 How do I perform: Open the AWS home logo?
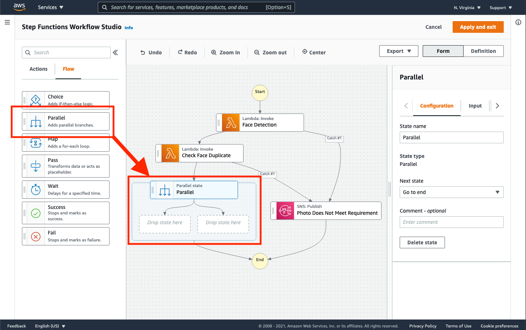tap(19, 7)
